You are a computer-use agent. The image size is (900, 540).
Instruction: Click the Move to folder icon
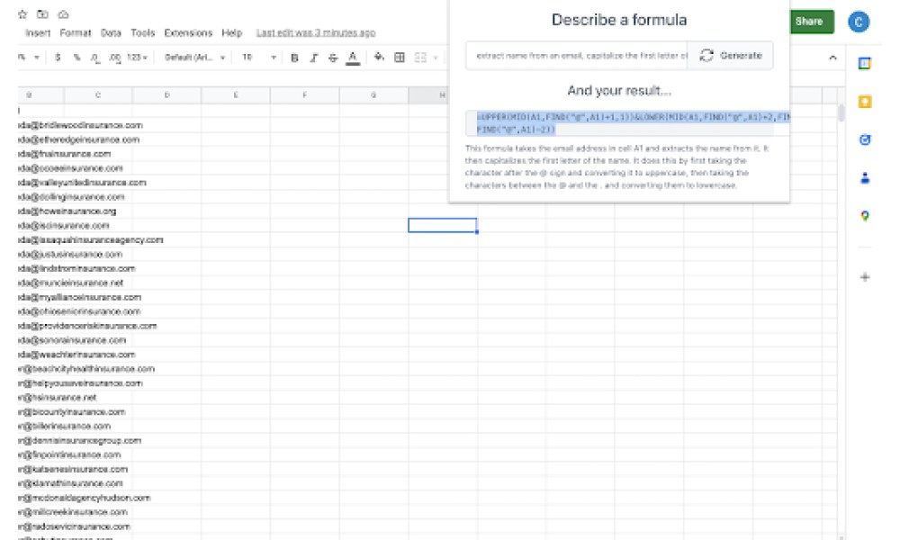point(42,14)
